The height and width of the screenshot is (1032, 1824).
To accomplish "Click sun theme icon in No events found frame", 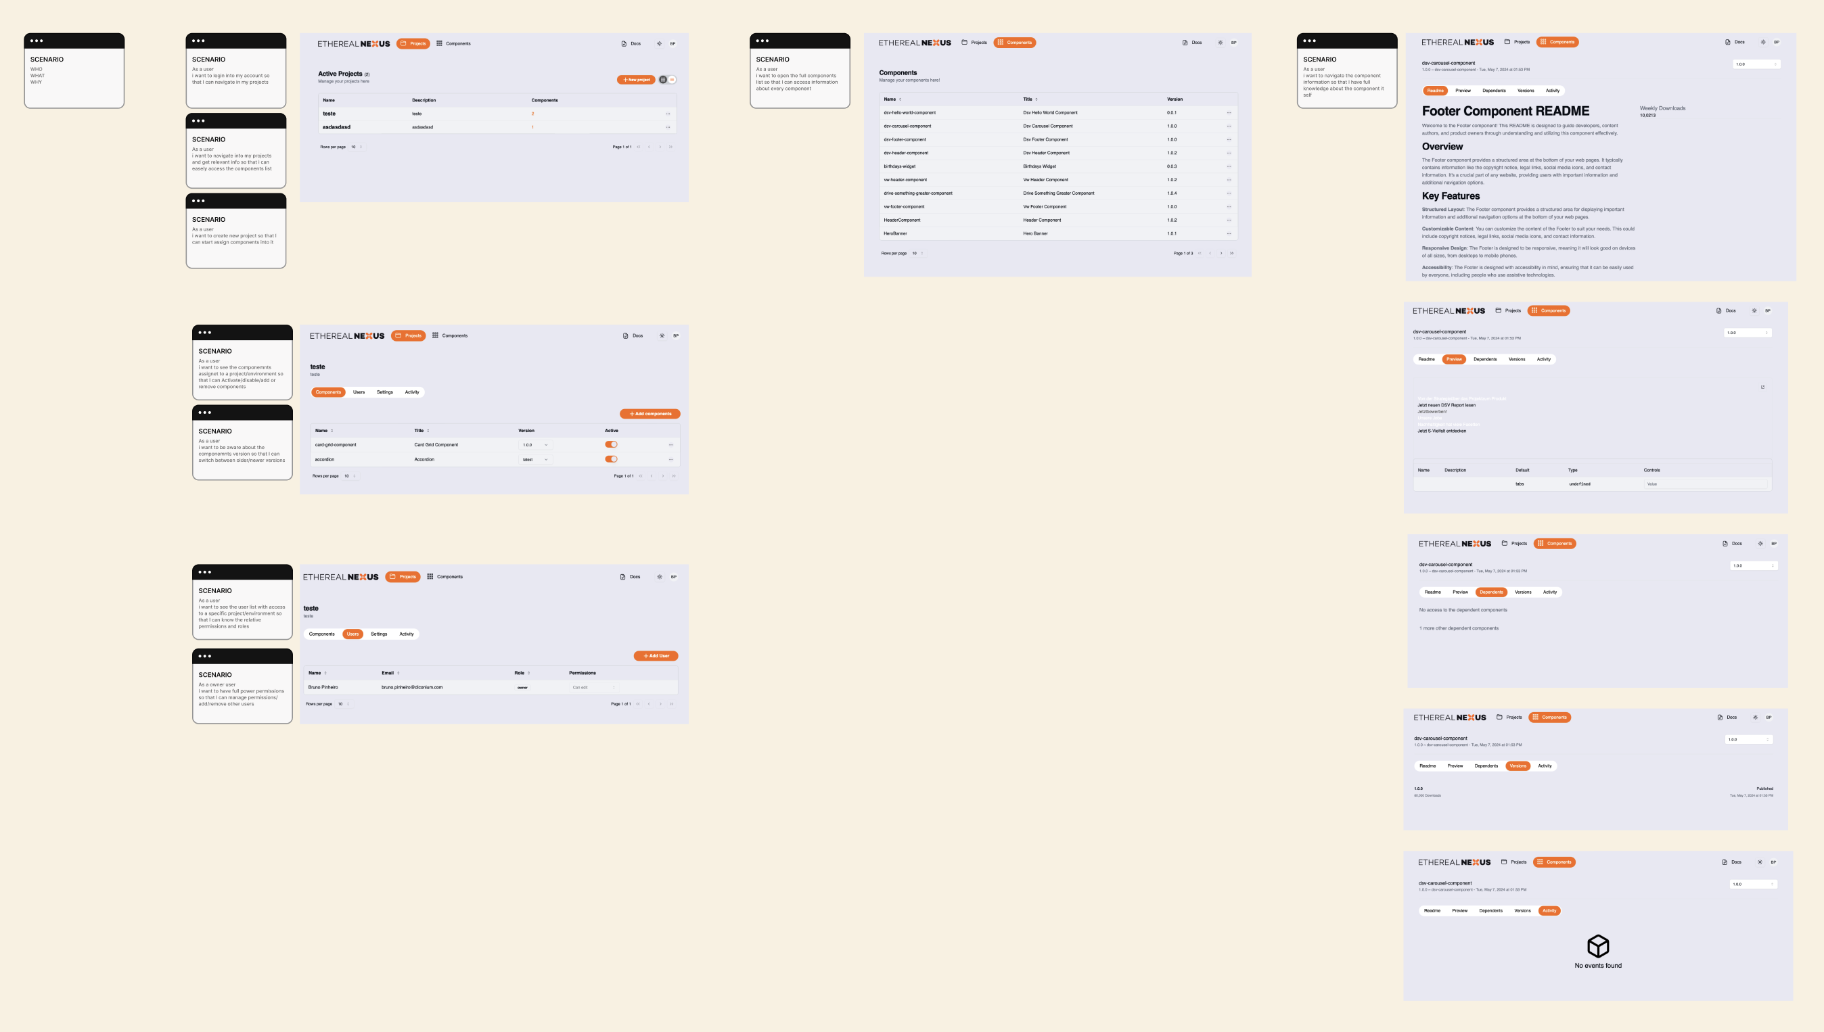I will (1760, 863).
